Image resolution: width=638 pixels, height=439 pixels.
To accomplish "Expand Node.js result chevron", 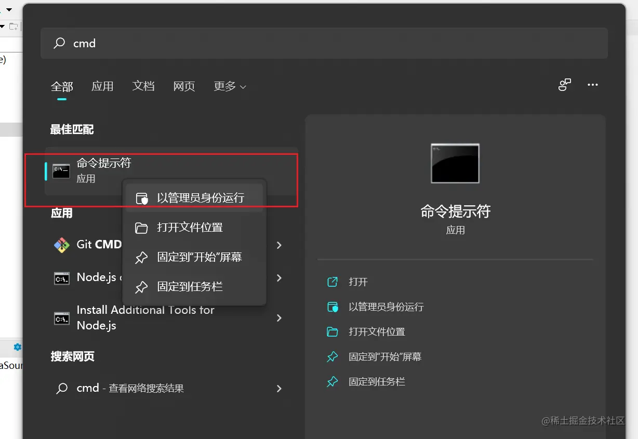I will click(x=279, y=278).
